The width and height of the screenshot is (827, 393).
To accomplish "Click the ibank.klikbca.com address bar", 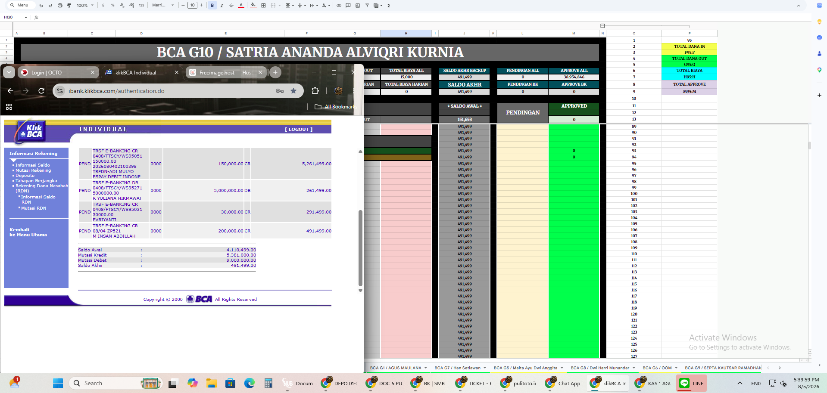I will click(116, 91).
